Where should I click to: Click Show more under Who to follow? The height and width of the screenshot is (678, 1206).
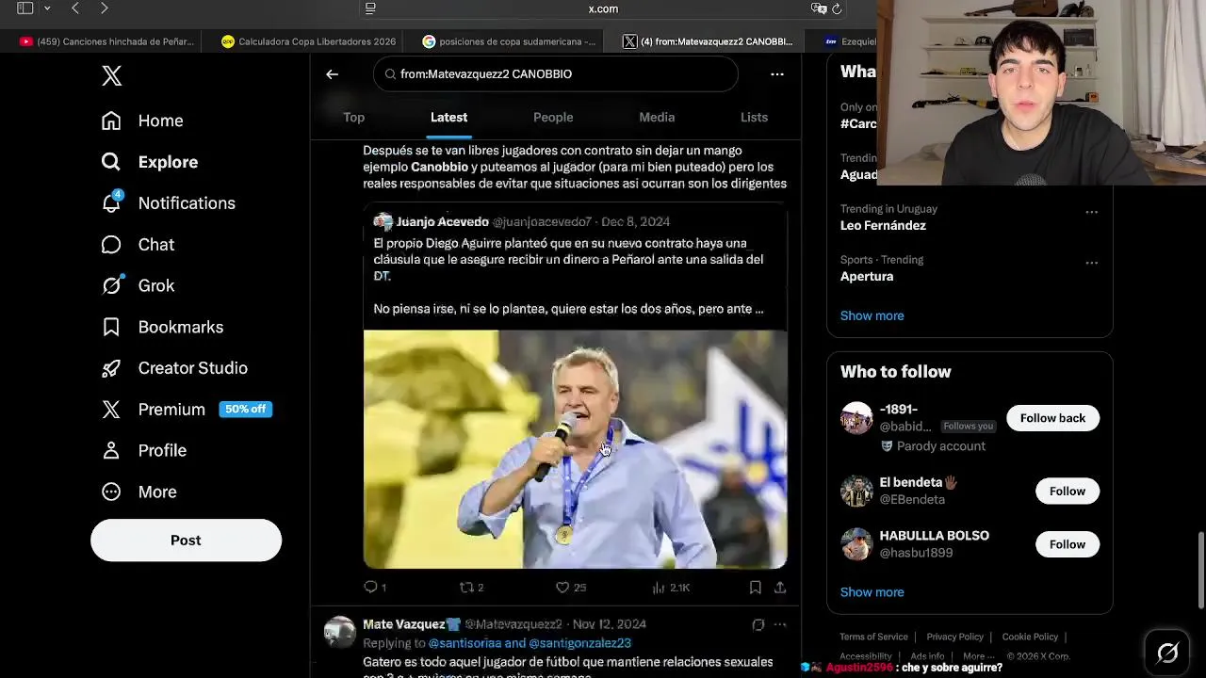[x=872, y=592]
